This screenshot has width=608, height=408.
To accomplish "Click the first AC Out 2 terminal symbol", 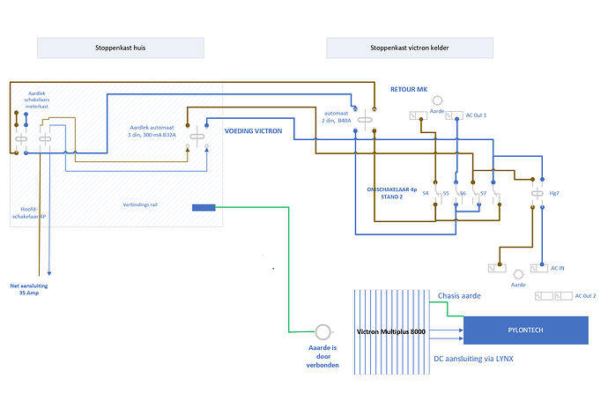I will 544,296.
